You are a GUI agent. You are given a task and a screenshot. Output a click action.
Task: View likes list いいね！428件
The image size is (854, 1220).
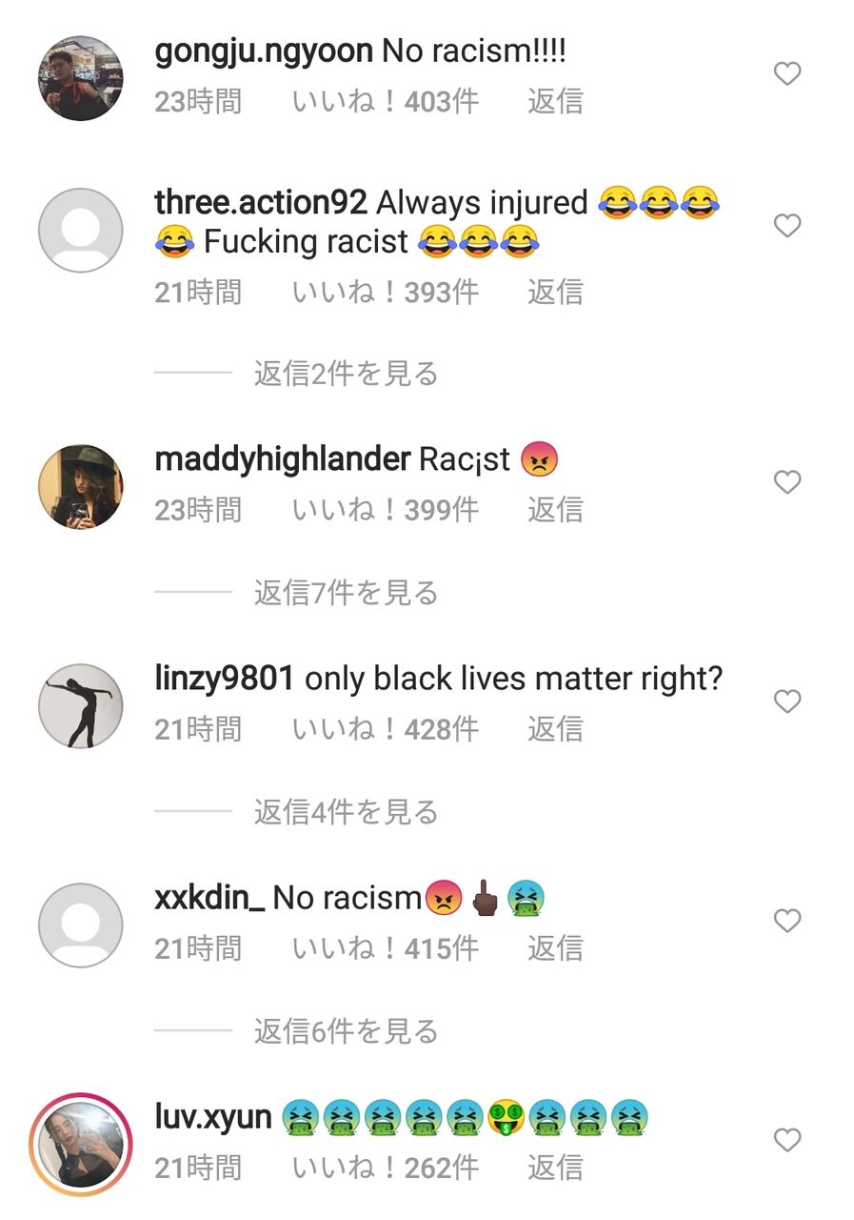click(386, 729)
